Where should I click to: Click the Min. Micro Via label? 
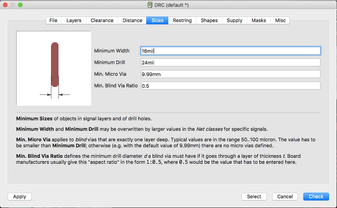tap(110, 74)
